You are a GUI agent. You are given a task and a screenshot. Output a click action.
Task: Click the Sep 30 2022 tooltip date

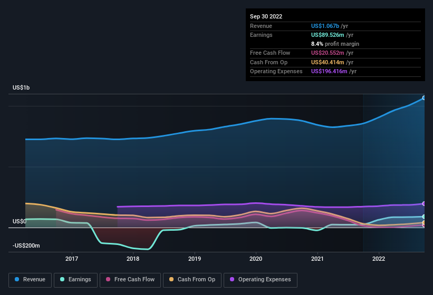click(266, 16)
